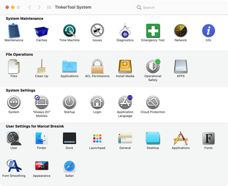This screenshot has height=186, width=228.
Task: Open the macOS Install Media pane
Action: 125,66
